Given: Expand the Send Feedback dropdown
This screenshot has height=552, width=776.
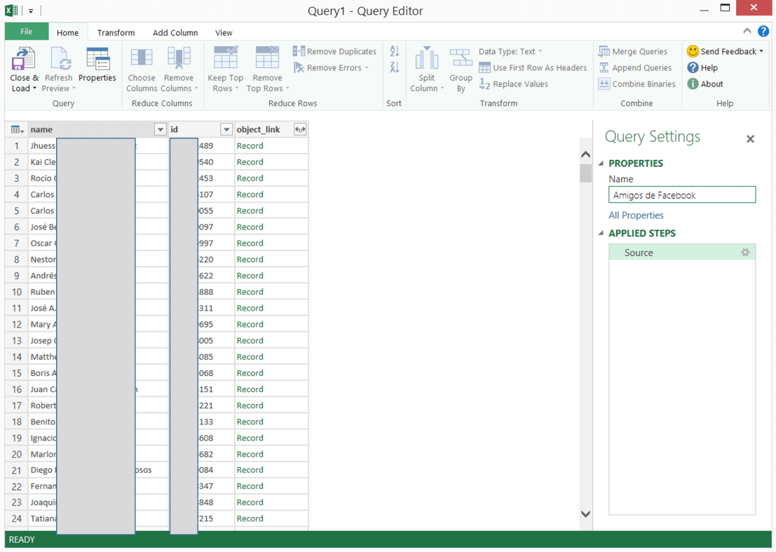Looking at the screenshot, I should coord(725,51).
